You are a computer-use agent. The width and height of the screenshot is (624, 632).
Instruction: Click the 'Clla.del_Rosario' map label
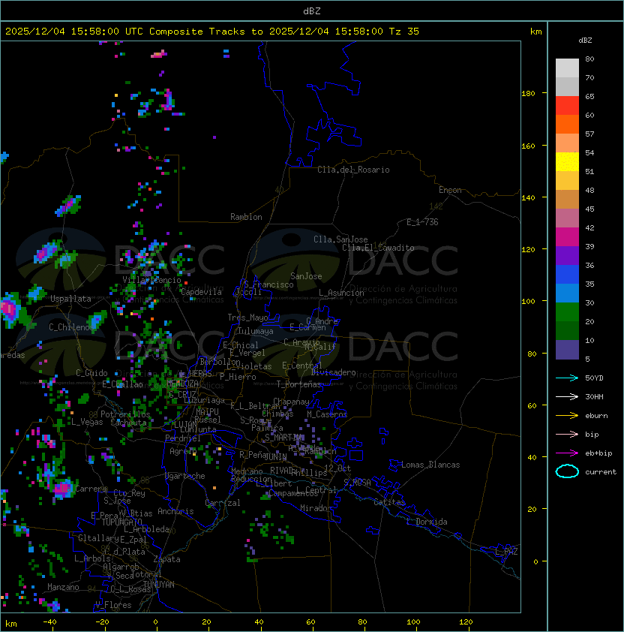click(353, 170)
